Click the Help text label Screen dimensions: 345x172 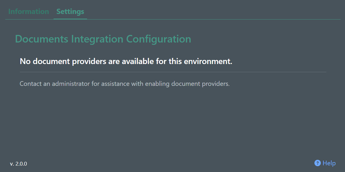tap(329, 163)
